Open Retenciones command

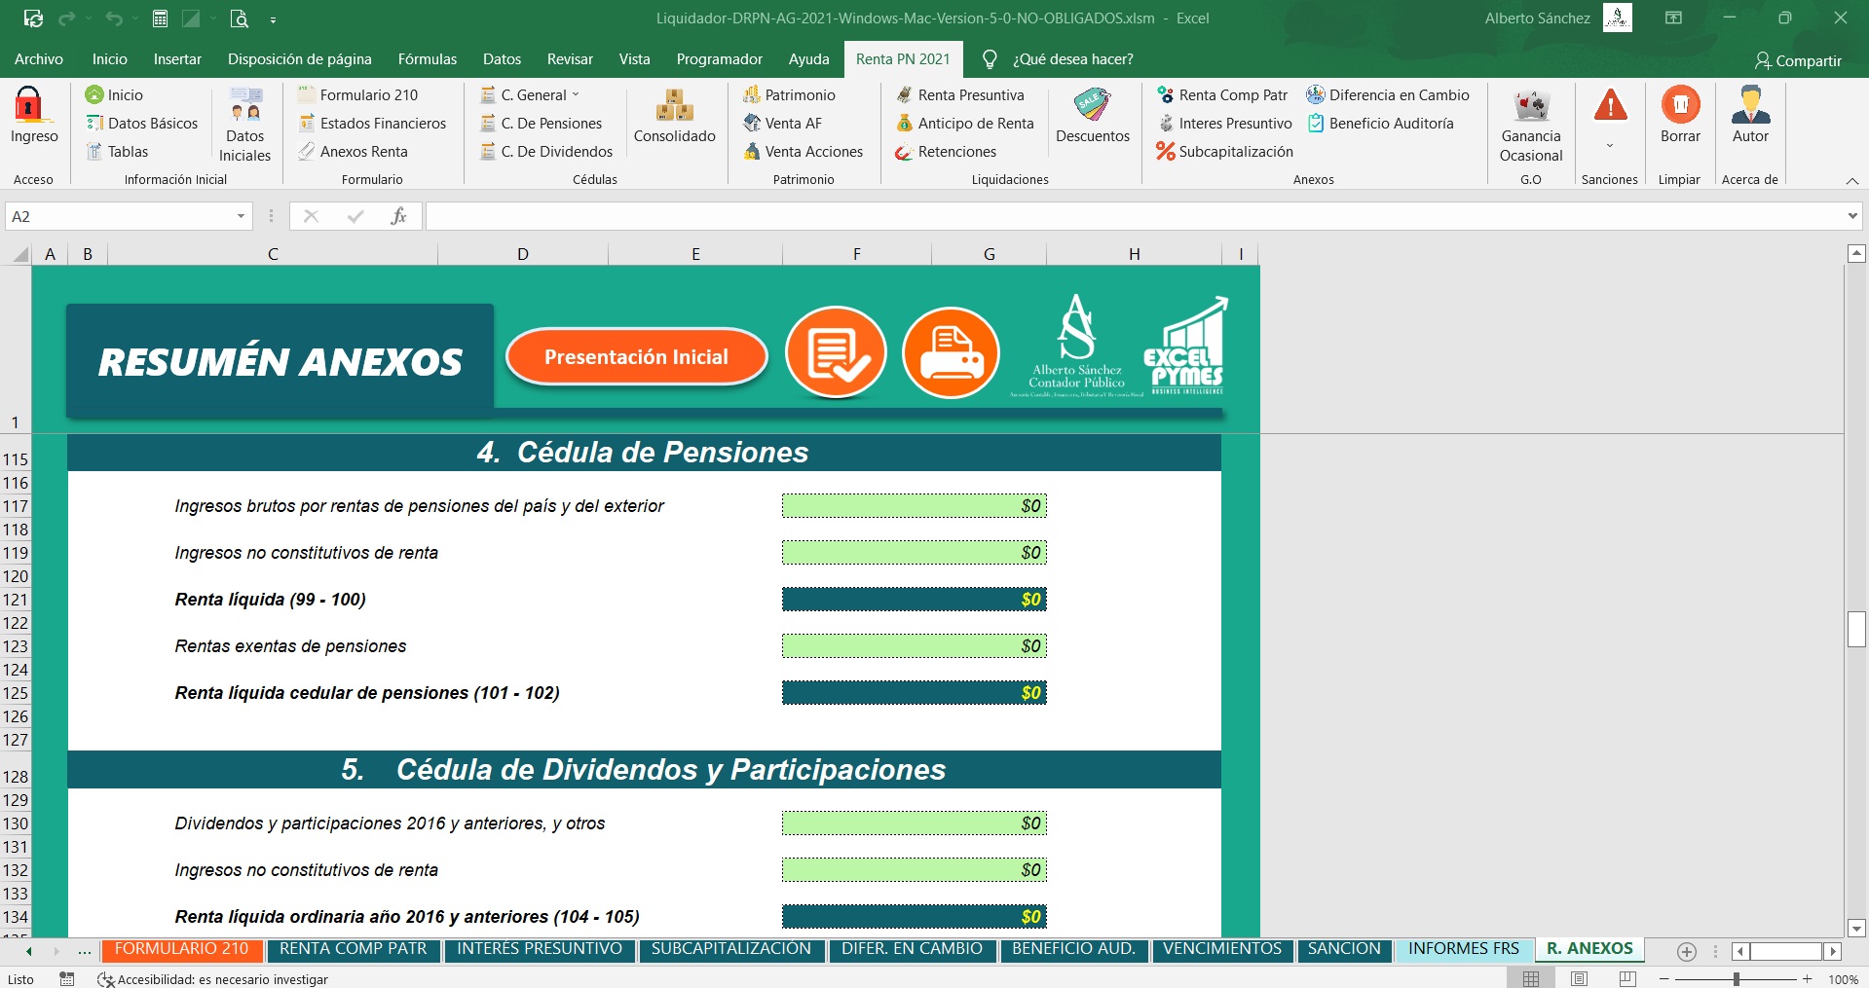pyautogui.click(x=946, y=151)
